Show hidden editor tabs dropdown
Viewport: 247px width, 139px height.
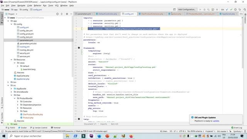[241, 14]
